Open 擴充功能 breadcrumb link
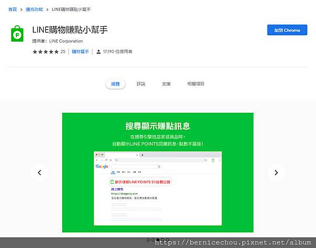The height and width of the screenshot is (248, 316). pyautogui.click(x=34, y=9)
